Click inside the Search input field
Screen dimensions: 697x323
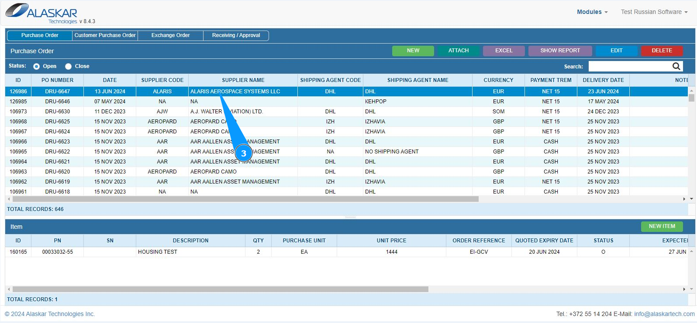click(629, 66)
